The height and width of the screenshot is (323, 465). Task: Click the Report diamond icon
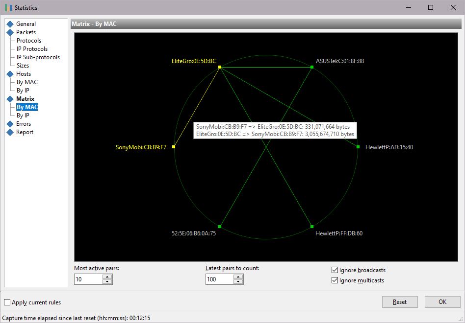[11, 132]
